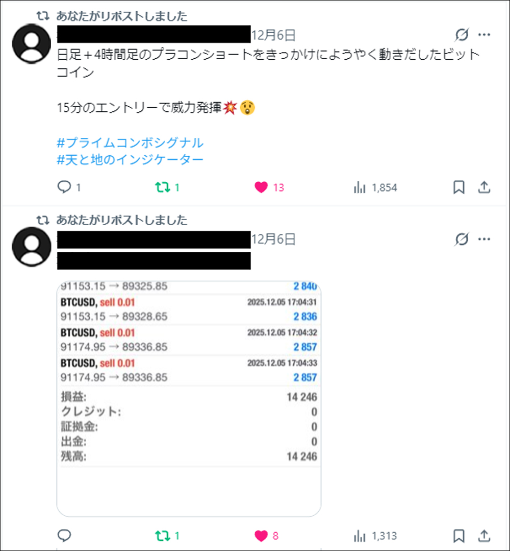510x551 pixels.
Task: Share the first post
Action: click(484, 187)
